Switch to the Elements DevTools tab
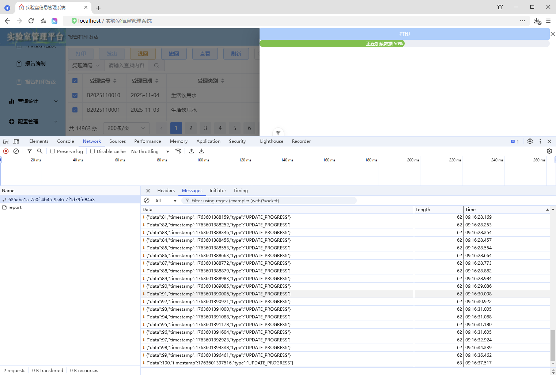 coord(39,141)
